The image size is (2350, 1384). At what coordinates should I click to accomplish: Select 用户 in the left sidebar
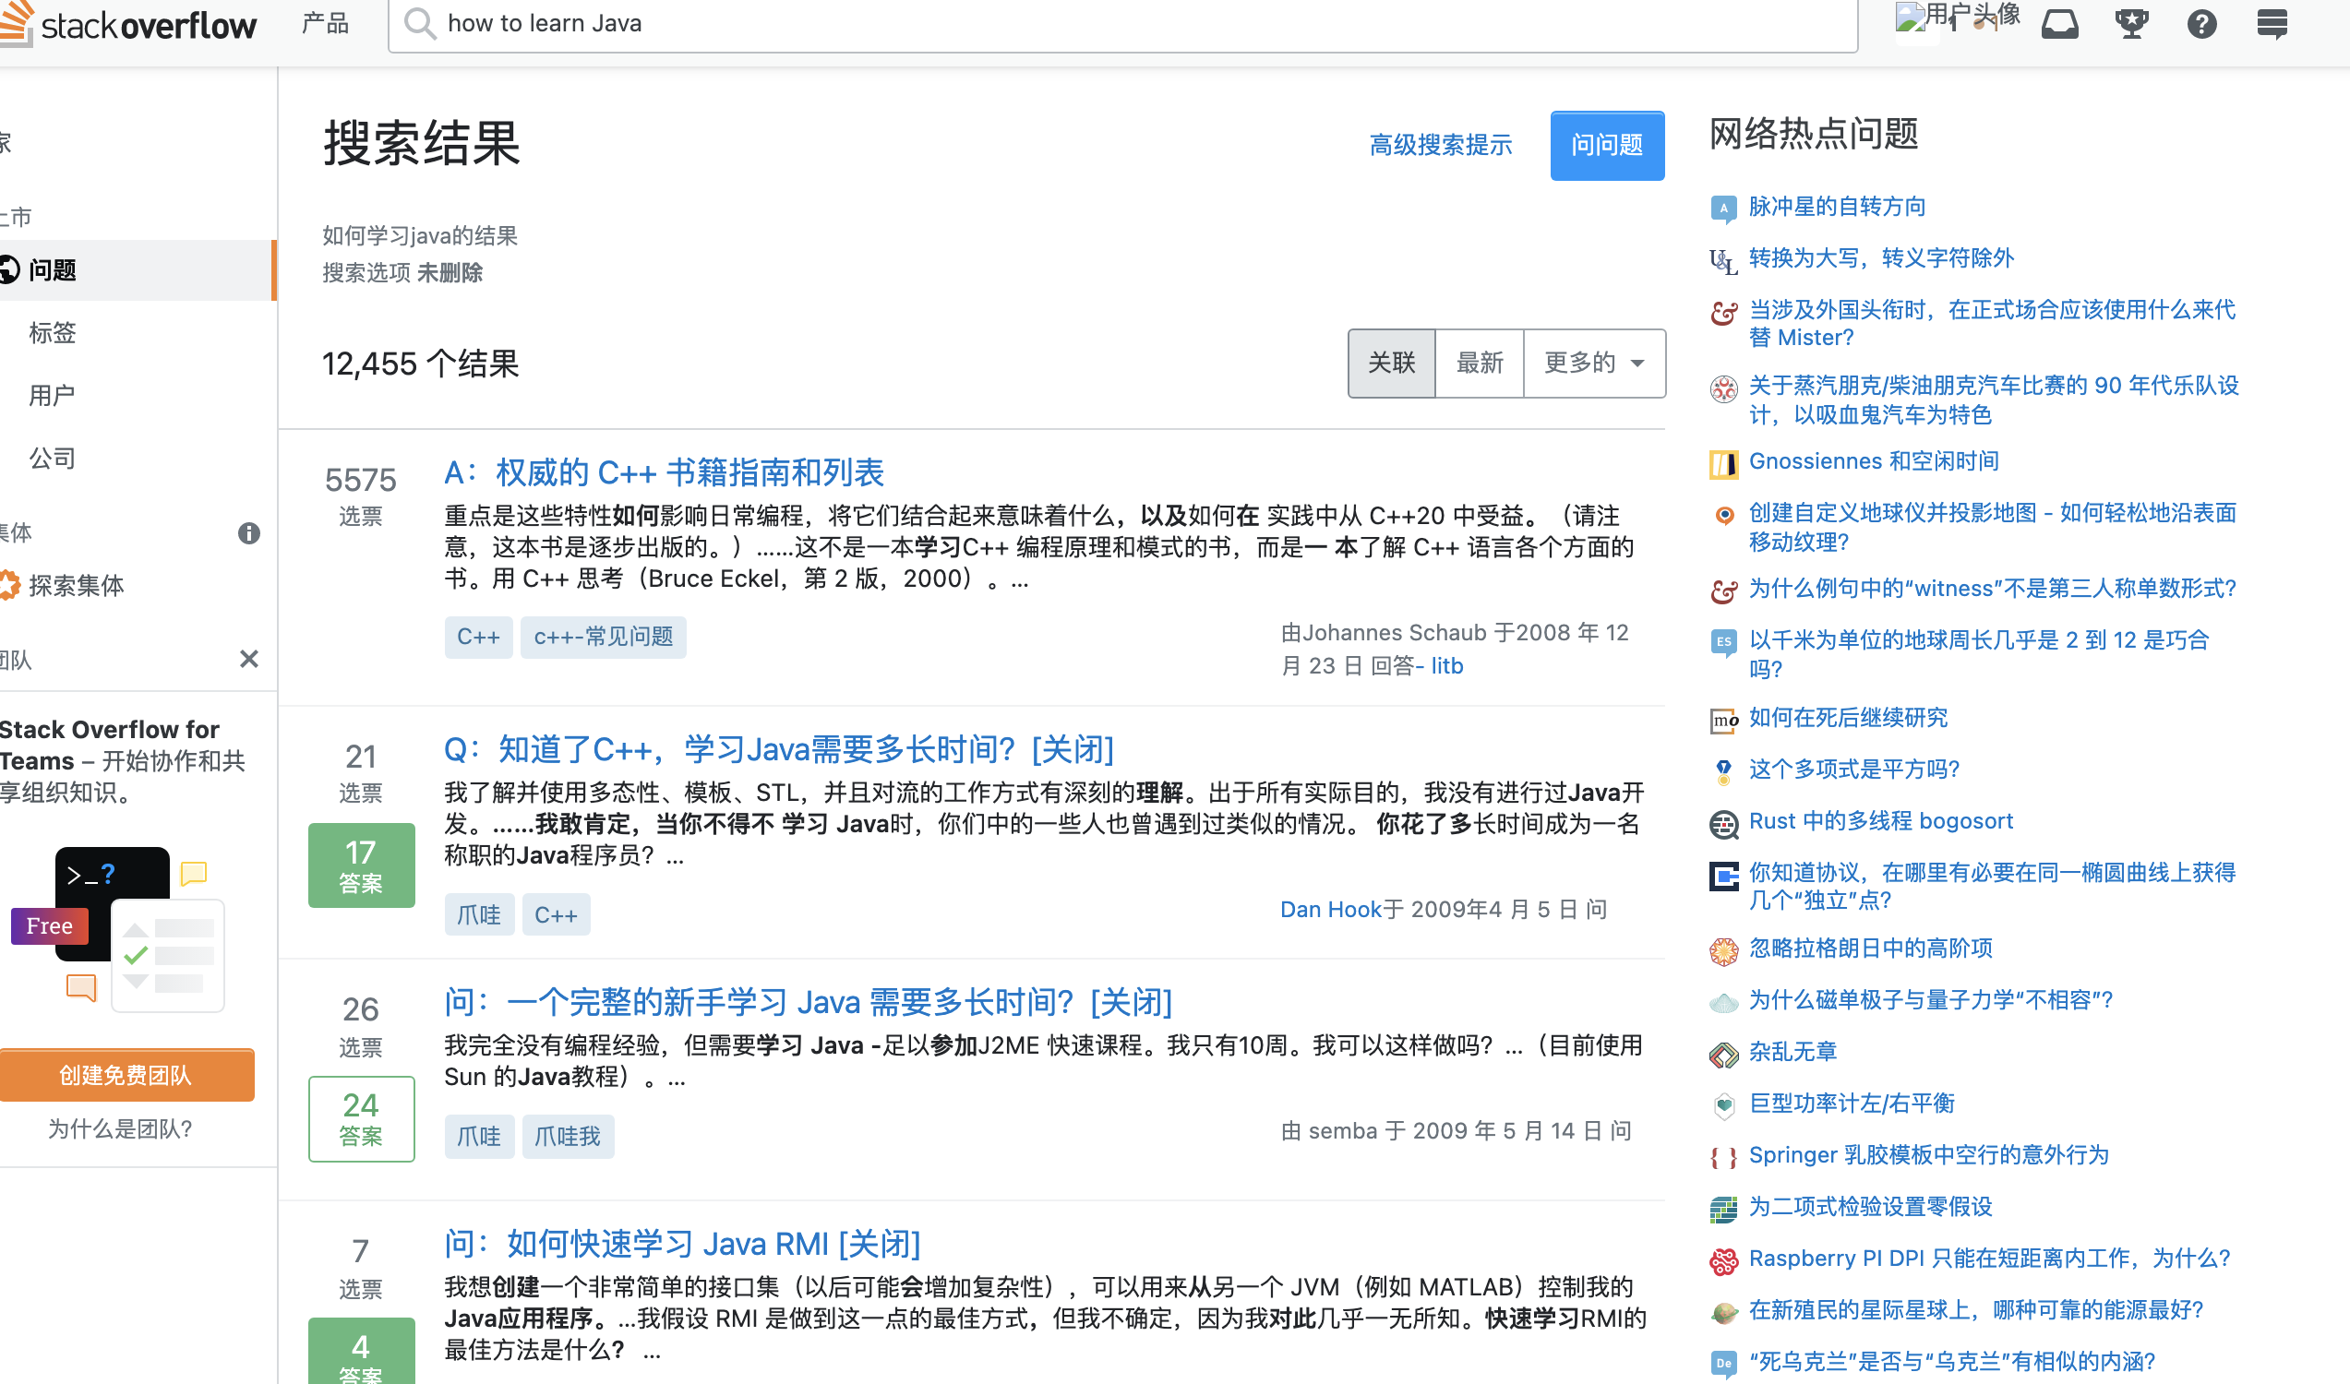(53, 396)
